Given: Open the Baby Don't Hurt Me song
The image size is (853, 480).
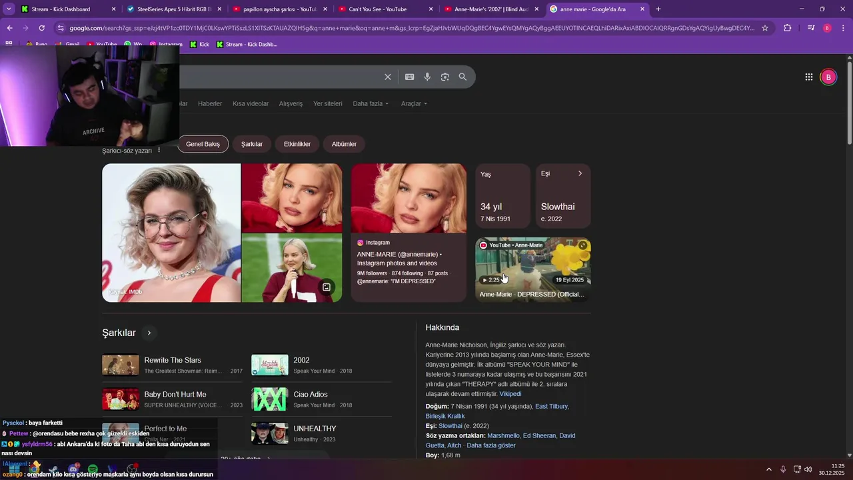Looking at the screenshot, I should pos(173,399).
